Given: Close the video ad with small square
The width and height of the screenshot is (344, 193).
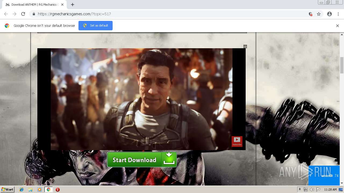Looking at the screenshot, I should tap(245, 47).
